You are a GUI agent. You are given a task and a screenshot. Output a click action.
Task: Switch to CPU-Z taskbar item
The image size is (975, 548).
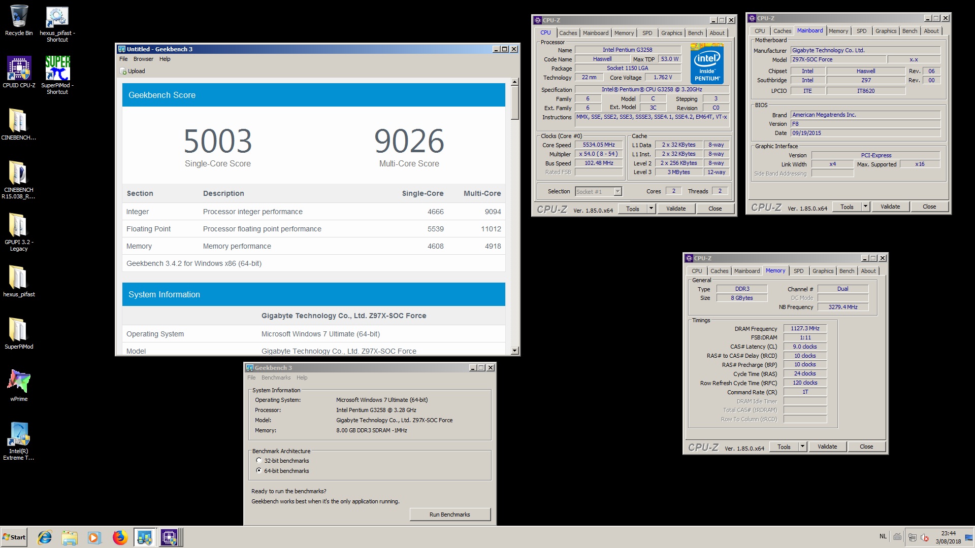[170, 537]
